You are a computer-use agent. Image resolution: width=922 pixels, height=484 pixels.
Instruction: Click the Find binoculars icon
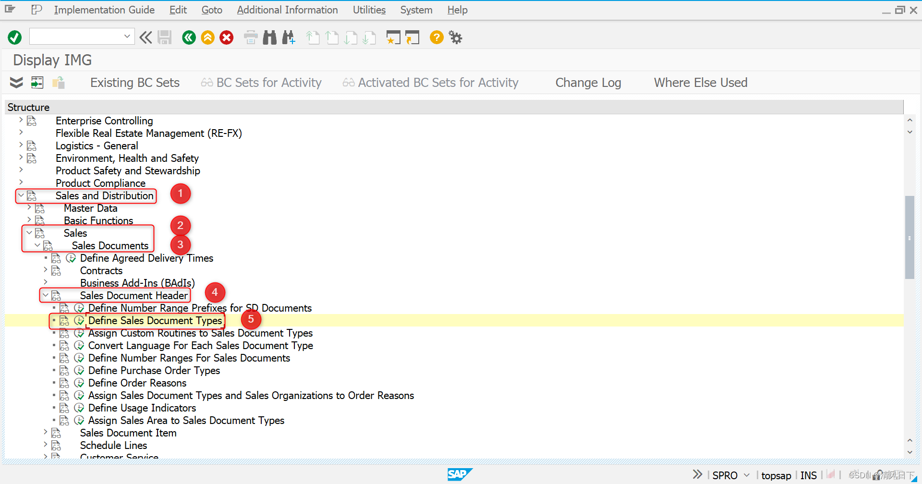(270, 37)
